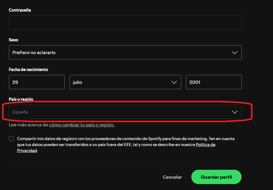
Task: Open the País o región dropdown
Action: 125,112
